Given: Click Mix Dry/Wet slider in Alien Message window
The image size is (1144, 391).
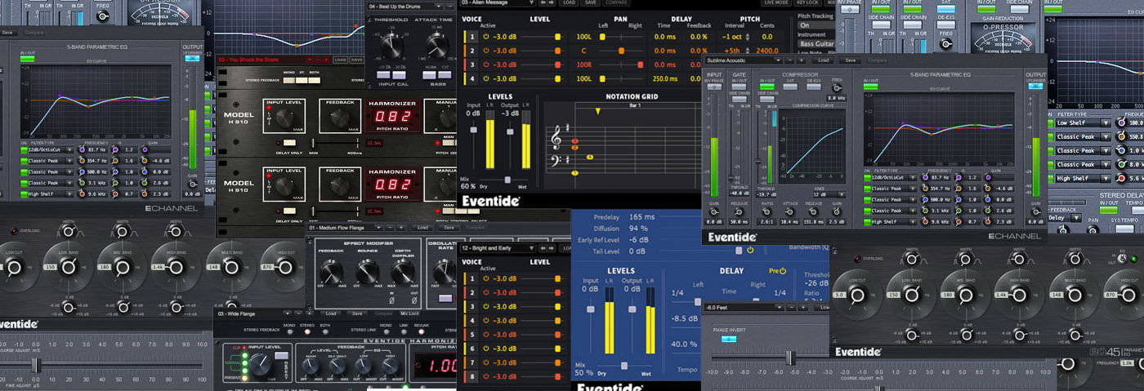Looking at the screenshot, I should tap(507, 180).
